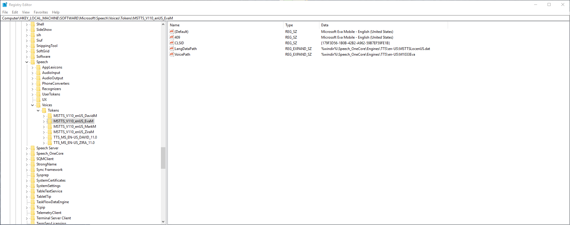The height and width of the screenshot is (225, 570).
Task: Open the Favorites menu
Action: (x=41, y=12)
